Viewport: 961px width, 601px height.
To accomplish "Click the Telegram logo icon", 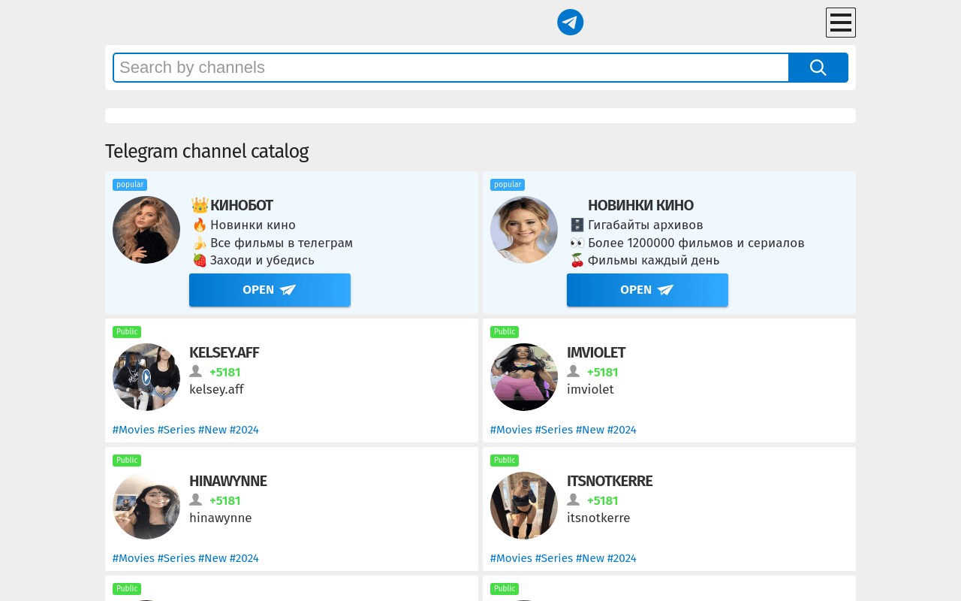I will point(571,23).
